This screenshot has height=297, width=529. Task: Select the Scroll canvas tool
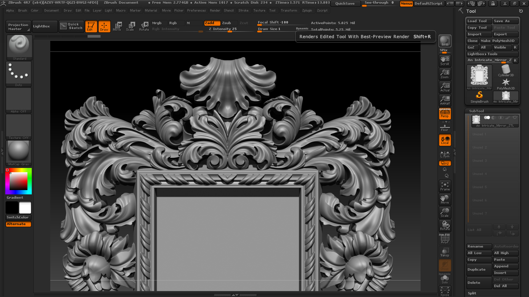[x=445, y=61]
